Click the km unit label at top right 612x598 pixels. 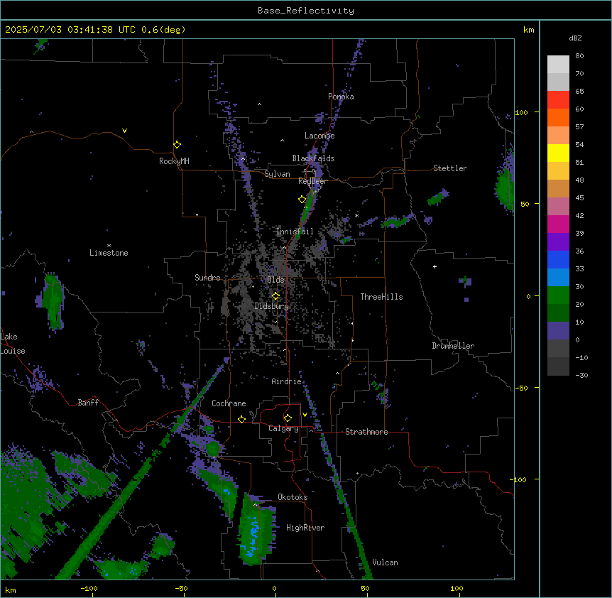coord(528,30)
